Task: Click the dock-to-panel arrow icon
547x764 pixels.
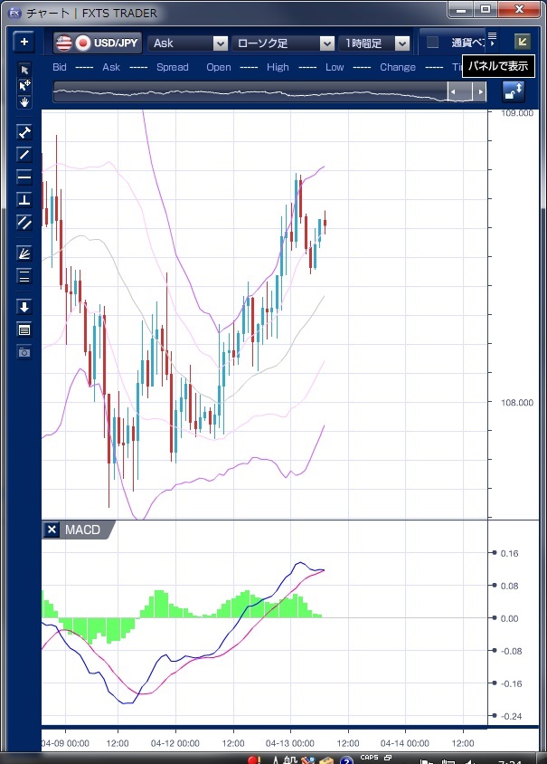Action: coord(522,42)
